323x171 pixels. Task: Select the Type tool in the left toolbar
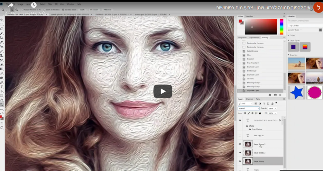coord(2,87)
